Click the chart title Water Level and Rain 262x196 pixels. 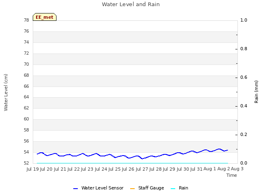pos(131,4)
